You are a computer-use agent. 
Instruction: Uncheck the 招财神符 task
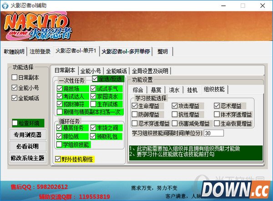coord(60,104)
